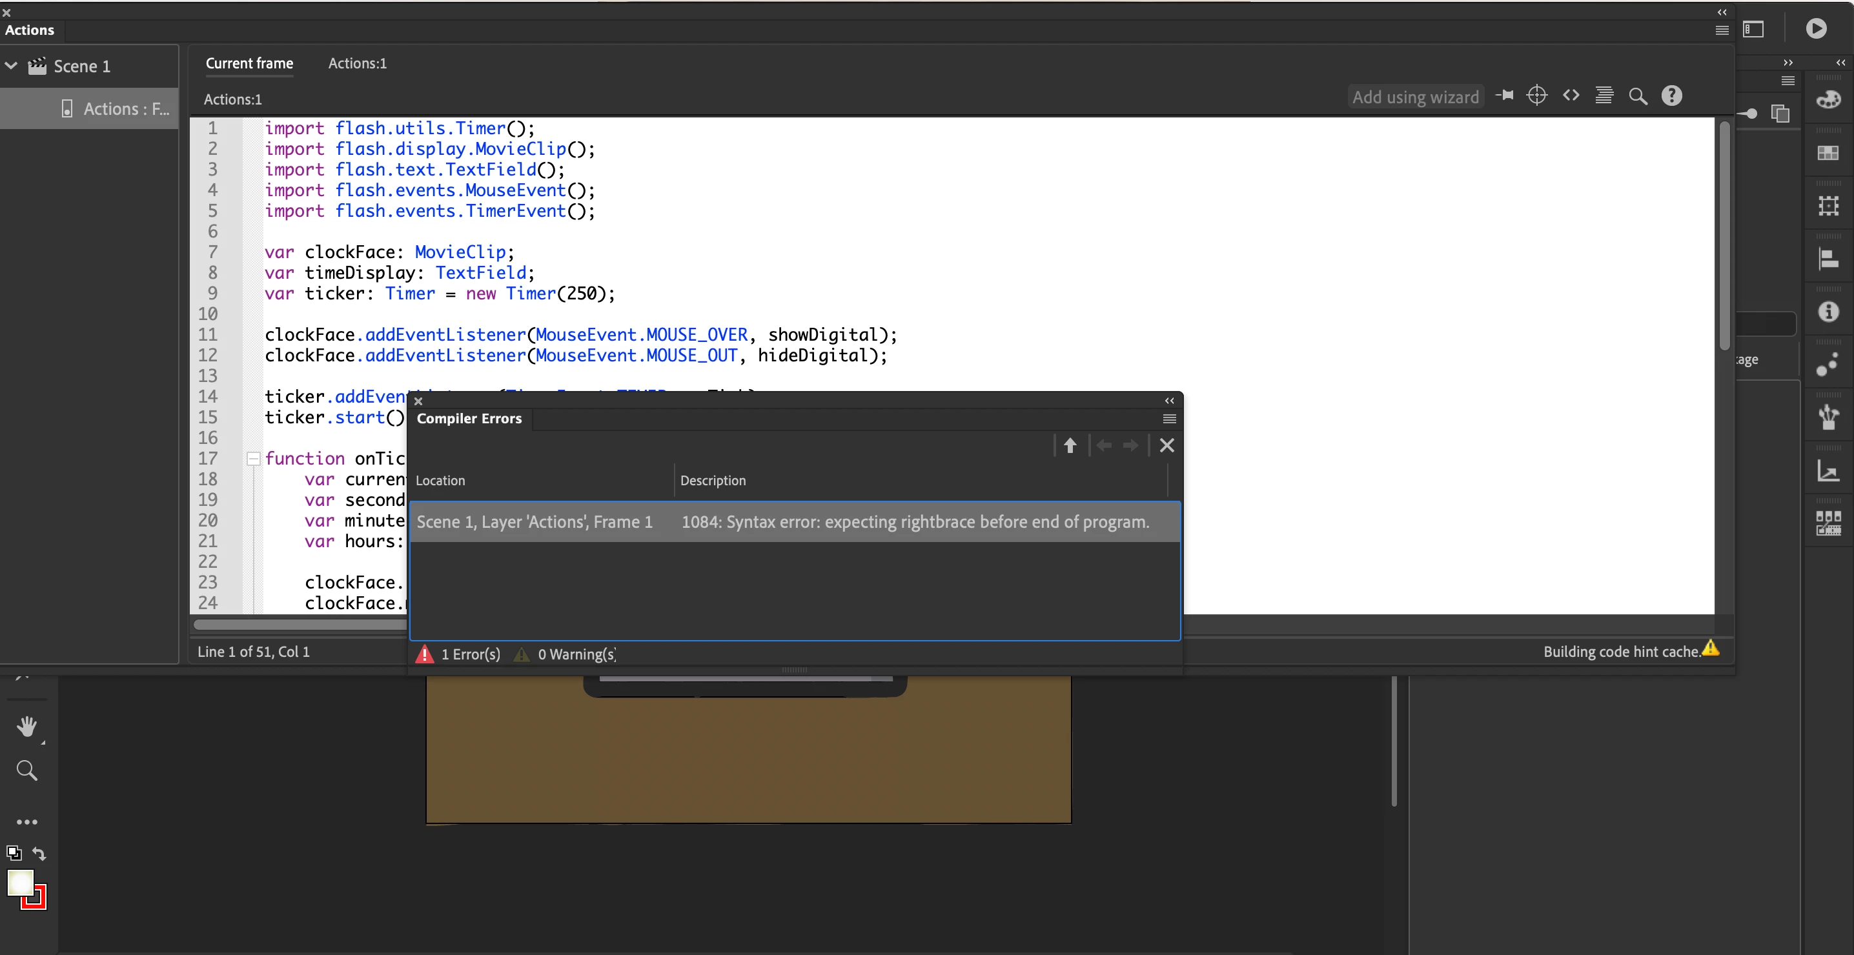Screen dimensions: 1854x955
Task: Click Swap colors arrow icon
Action: click(39, 854)
